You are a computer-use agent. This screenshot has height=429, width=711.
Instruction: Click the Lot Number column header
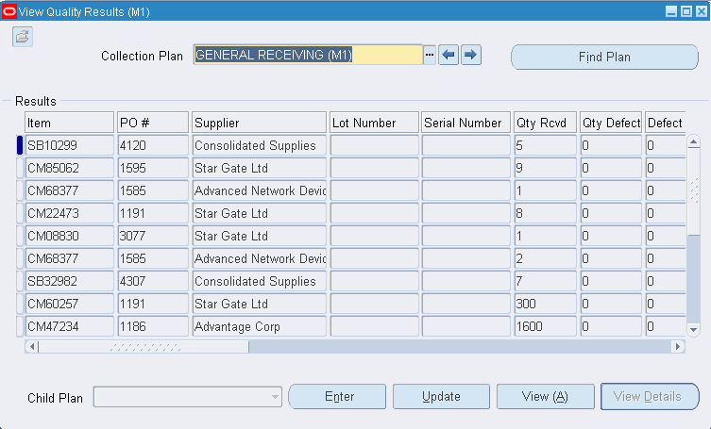(374, 123)
